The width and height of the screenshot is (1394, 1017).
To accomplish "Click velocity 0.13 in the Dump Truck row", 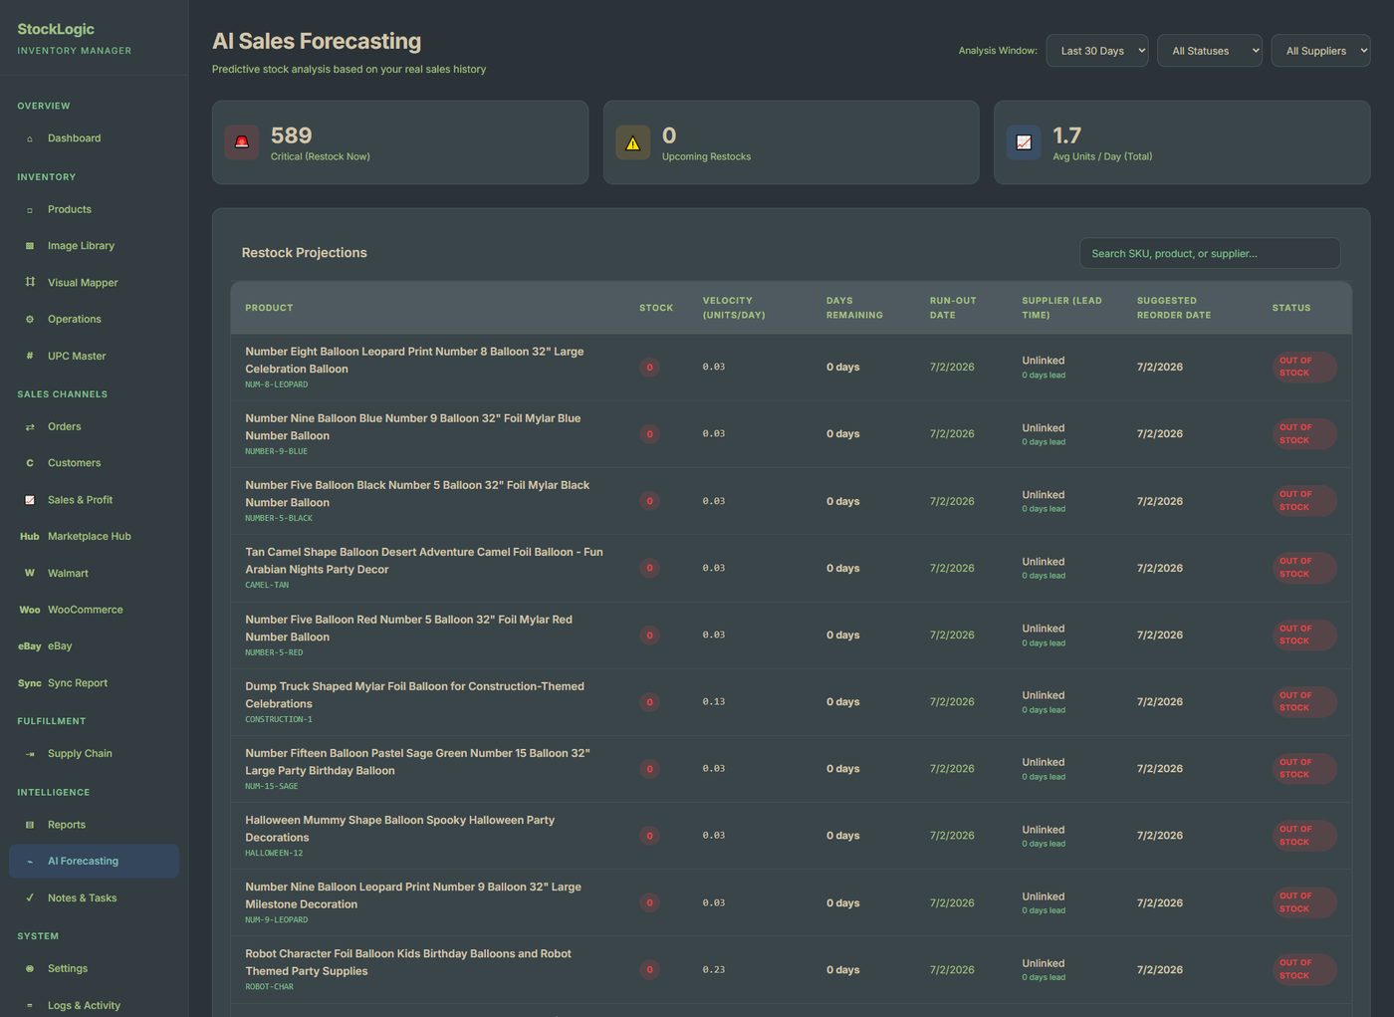I will pyautogui.click(x=714, y=701).
